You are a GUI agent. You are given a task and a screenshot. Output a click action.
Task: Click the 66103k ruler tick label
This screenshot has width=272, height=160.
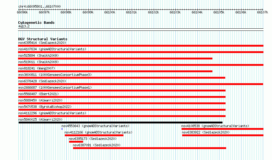click(x=175, y=12)
